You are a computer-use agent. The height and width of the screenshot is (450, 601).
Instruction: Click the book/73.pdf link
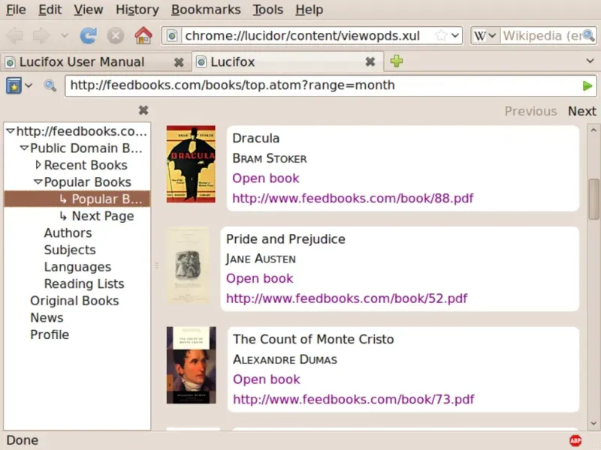pyautogui.click(x=354, y=400)
